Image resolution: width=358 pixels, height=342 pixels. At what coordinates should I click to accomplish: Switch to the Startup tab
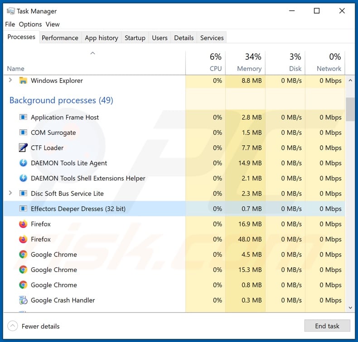click(135, 38)
